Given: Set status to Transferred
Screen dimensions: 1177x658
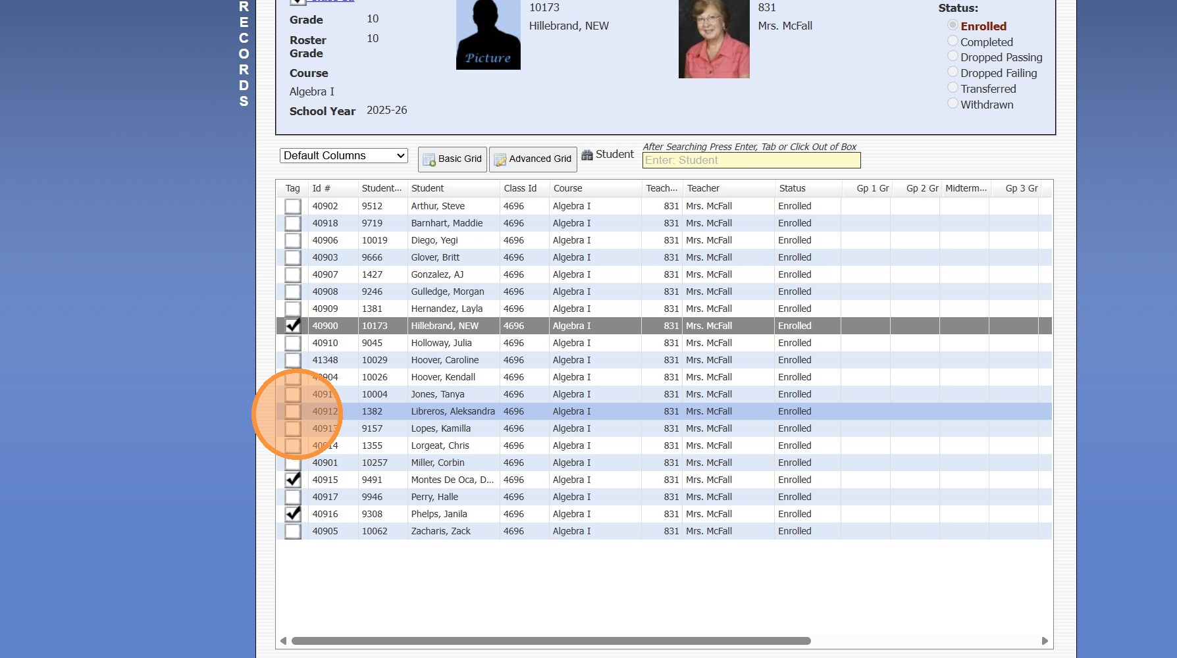Looking at the screenshot, I should [953, 88].
